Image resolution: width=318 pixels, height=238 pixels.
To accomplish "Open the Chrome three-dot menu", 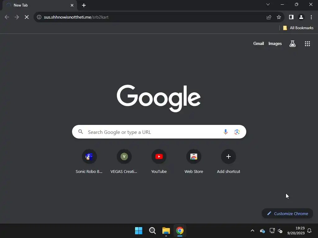I will click(x=311, y=17).
